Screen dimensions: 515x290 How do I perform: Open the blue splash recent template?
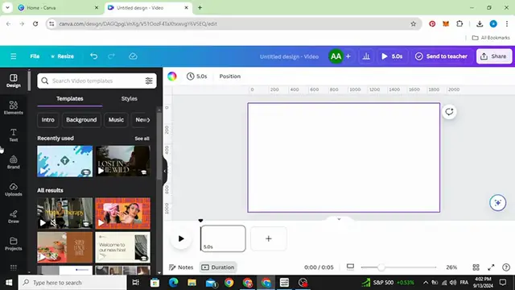click(64, 161)
